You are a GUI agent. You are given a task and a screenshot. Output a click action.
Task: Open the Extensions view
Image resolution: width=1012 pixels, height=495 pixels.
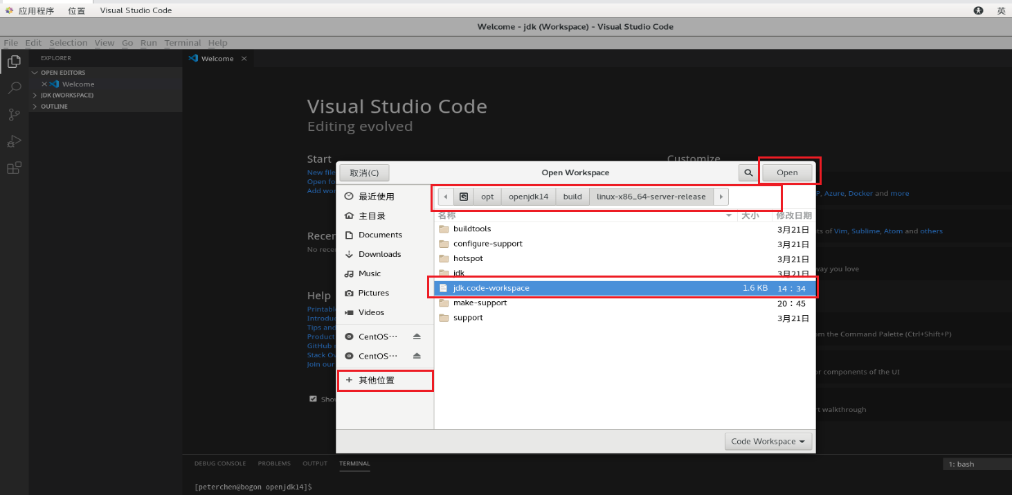tap(14, 168)
